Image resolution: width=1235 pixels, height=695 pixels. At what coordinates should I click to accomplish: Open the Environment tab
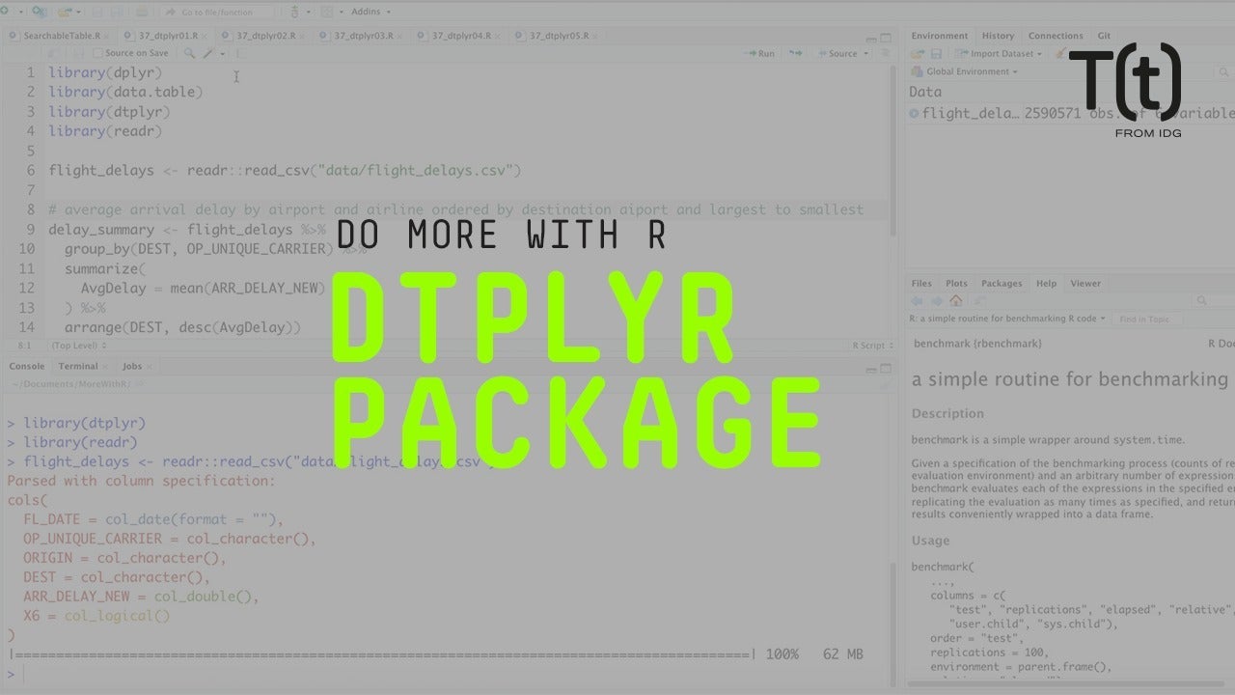[x=941, y=36]
